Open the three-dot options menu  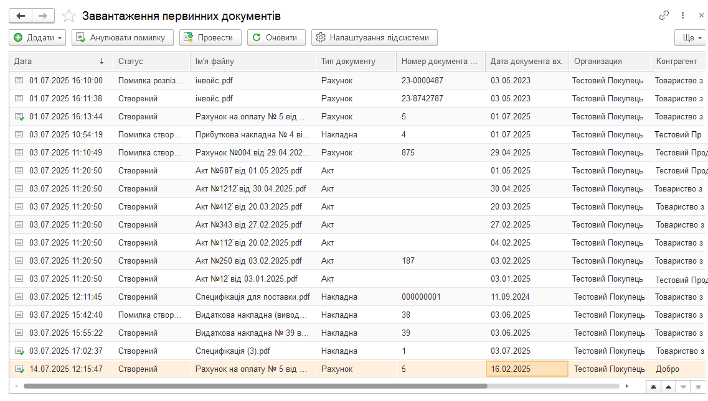pos(683,16)
